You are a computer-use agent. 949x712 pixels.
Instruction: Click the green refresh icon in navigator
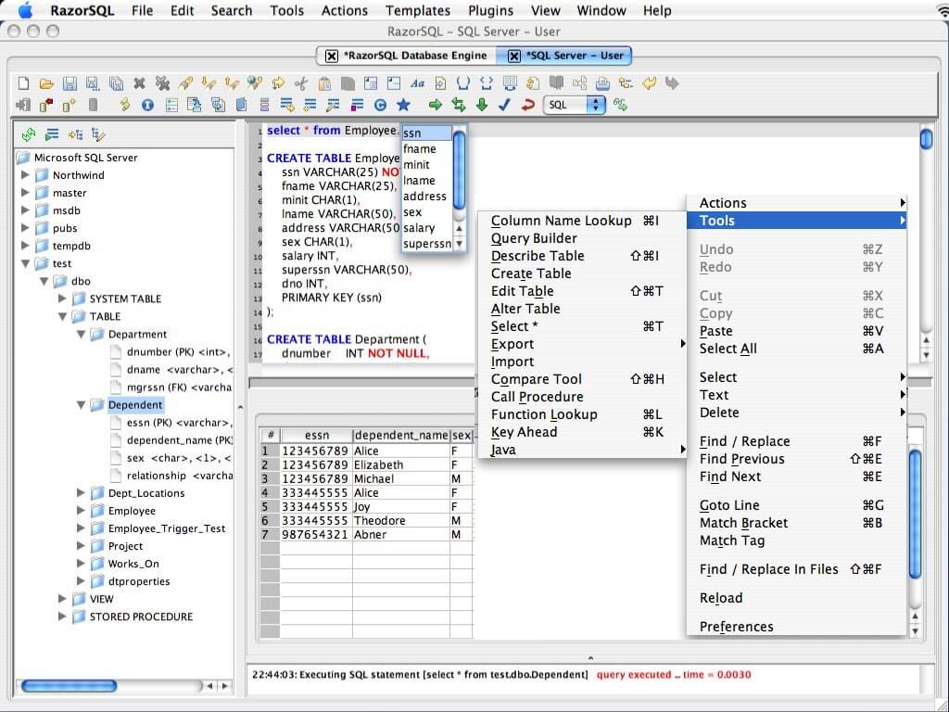(29, 134)
